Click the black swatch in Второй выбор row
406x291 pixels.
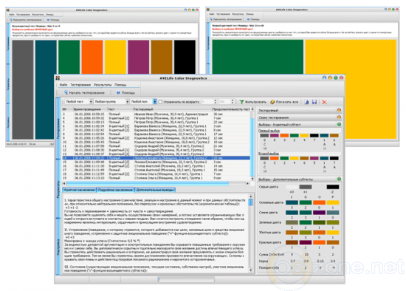[x=334, y=158]
